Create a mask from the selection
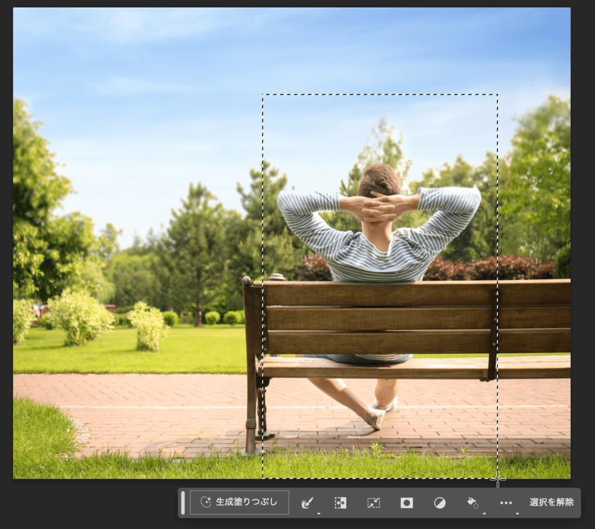The width and height of the screenshot is (595, 529). pos(406,503)
